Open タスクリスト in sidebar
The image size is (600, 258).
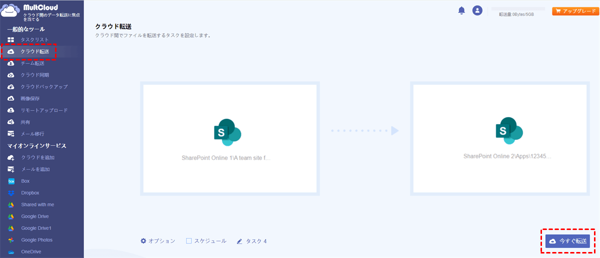pos(34,39)
